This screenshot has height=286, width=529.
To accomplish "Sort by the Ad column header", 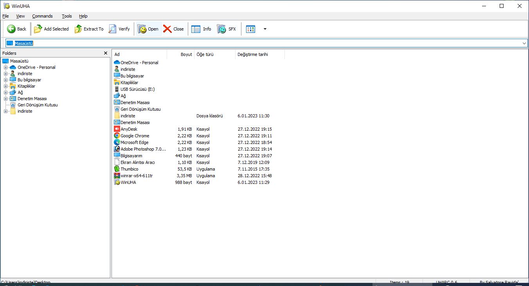I will 140,54.
